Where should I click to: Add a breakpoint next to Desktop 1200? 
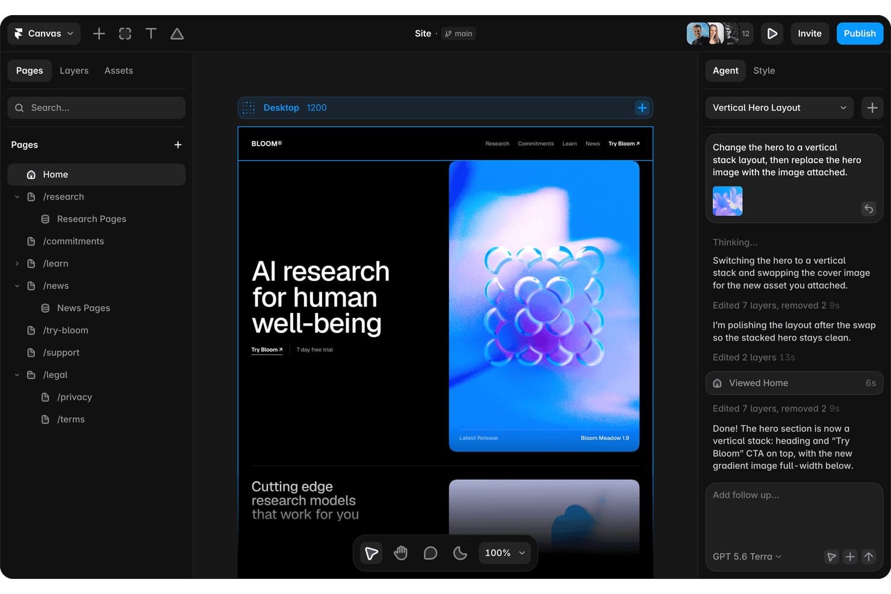click(642, 108)
